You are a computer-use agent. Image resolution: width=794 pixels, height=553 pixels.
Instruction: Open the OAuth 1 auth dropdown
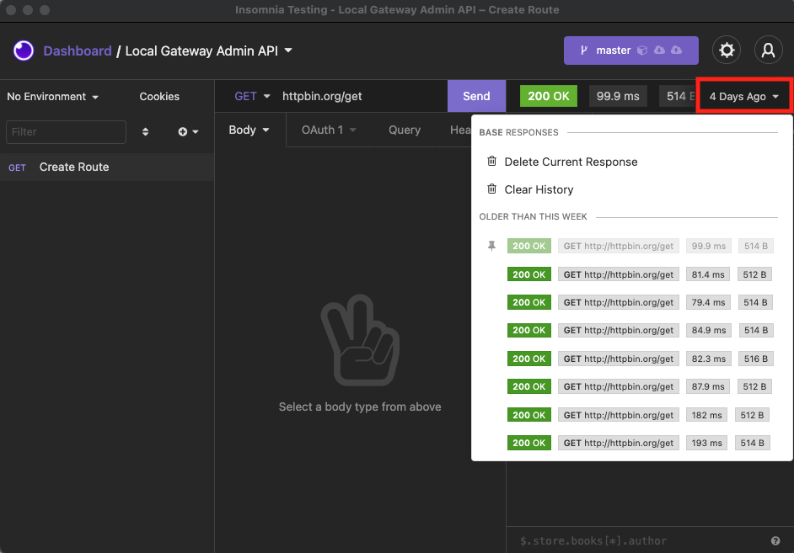click(x=329, y=130)
